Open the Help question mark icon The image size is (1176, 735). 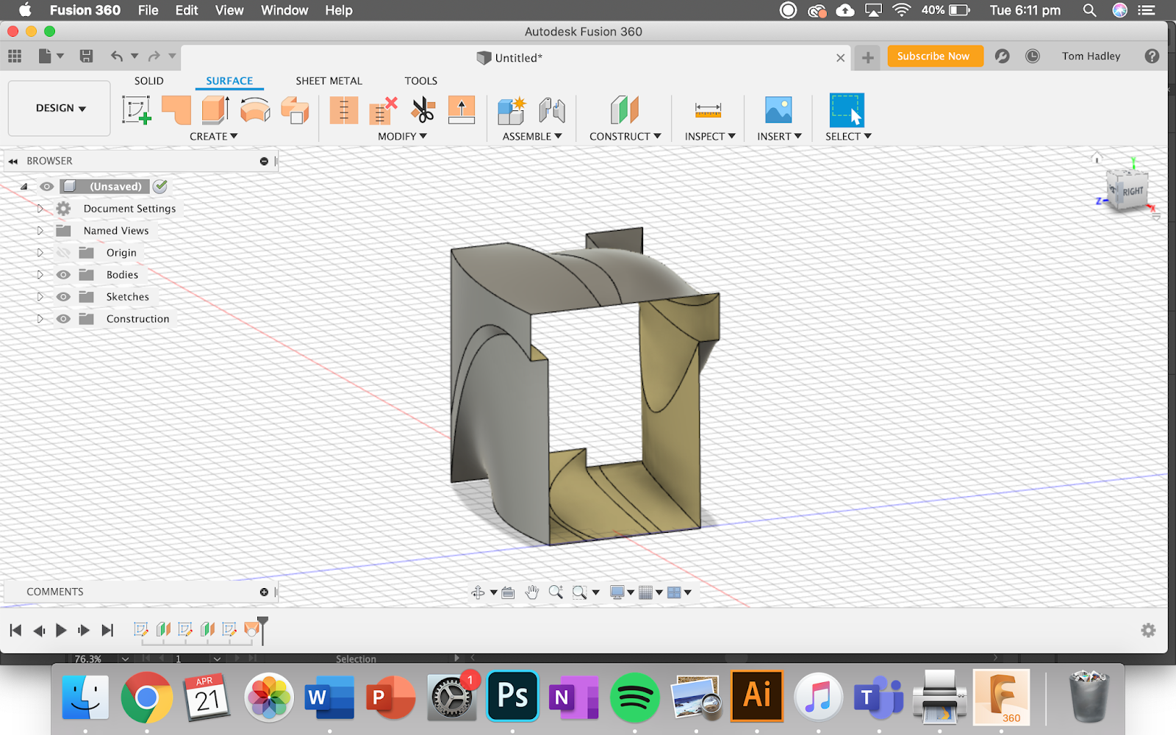pyautogui.click(x=1152, y=56)
